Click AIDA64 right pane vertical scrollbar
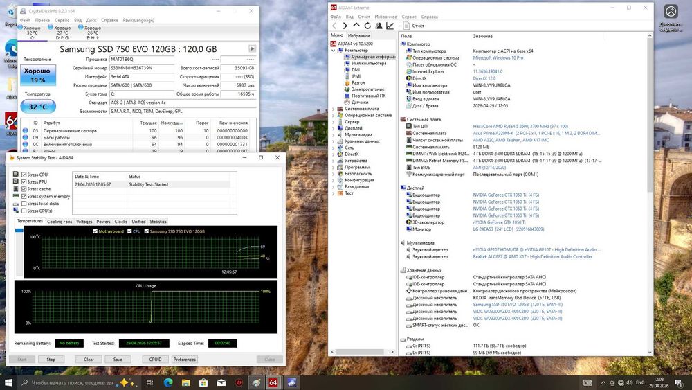The height and width of the screenshot is (390, 692). [x=650, y=115]
